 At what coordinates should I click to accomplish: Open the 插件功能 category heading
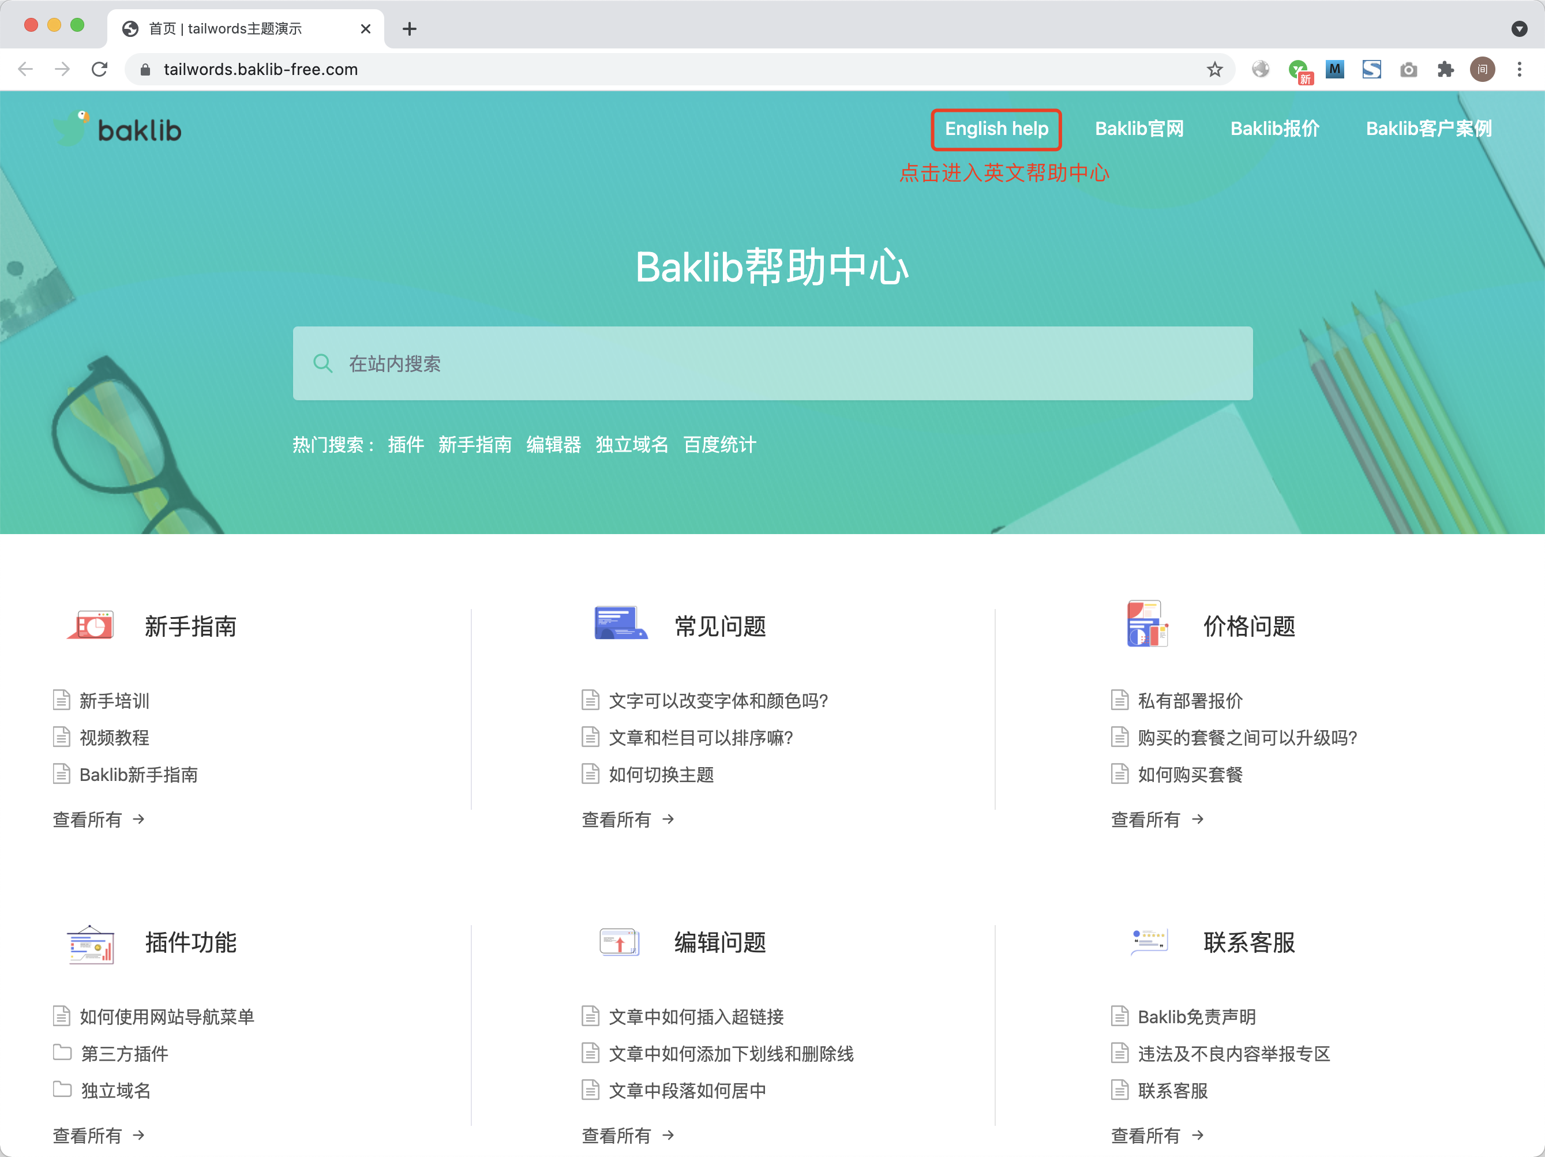pos(191,942)
